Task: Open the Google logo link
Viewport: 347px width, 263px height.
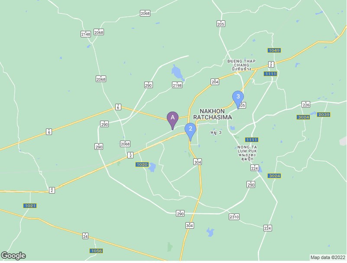Action: click(13, 256)
